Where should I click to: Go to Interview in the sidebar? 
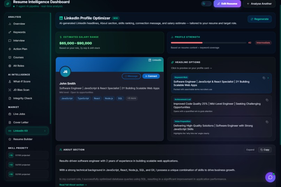click(27, 41)
